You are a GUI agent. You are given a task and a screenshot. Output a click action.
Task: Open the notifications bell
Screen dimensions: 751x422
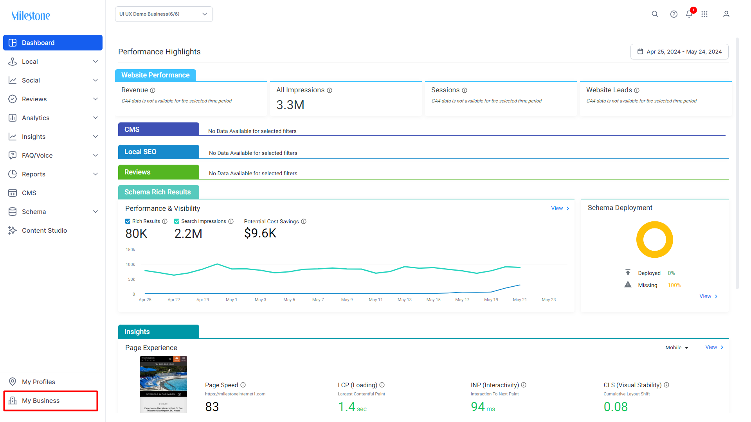689,14
